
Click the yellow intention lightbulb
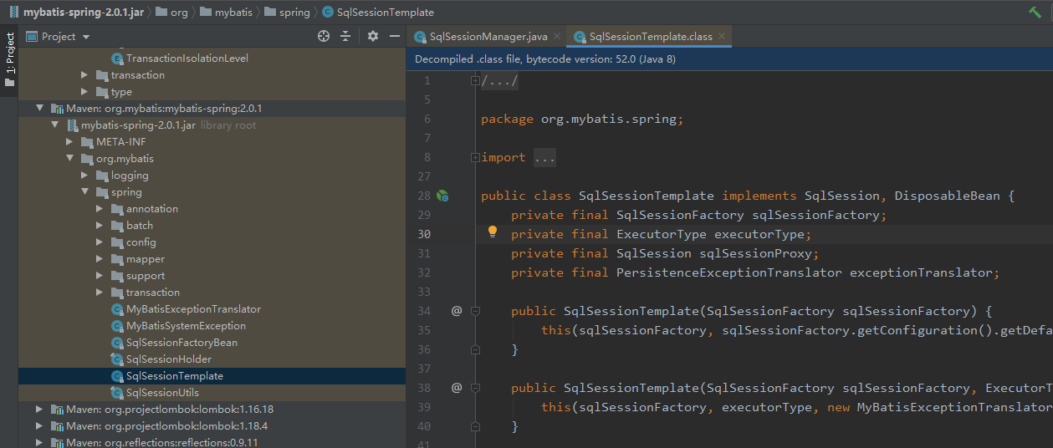[x=493, y=233]
